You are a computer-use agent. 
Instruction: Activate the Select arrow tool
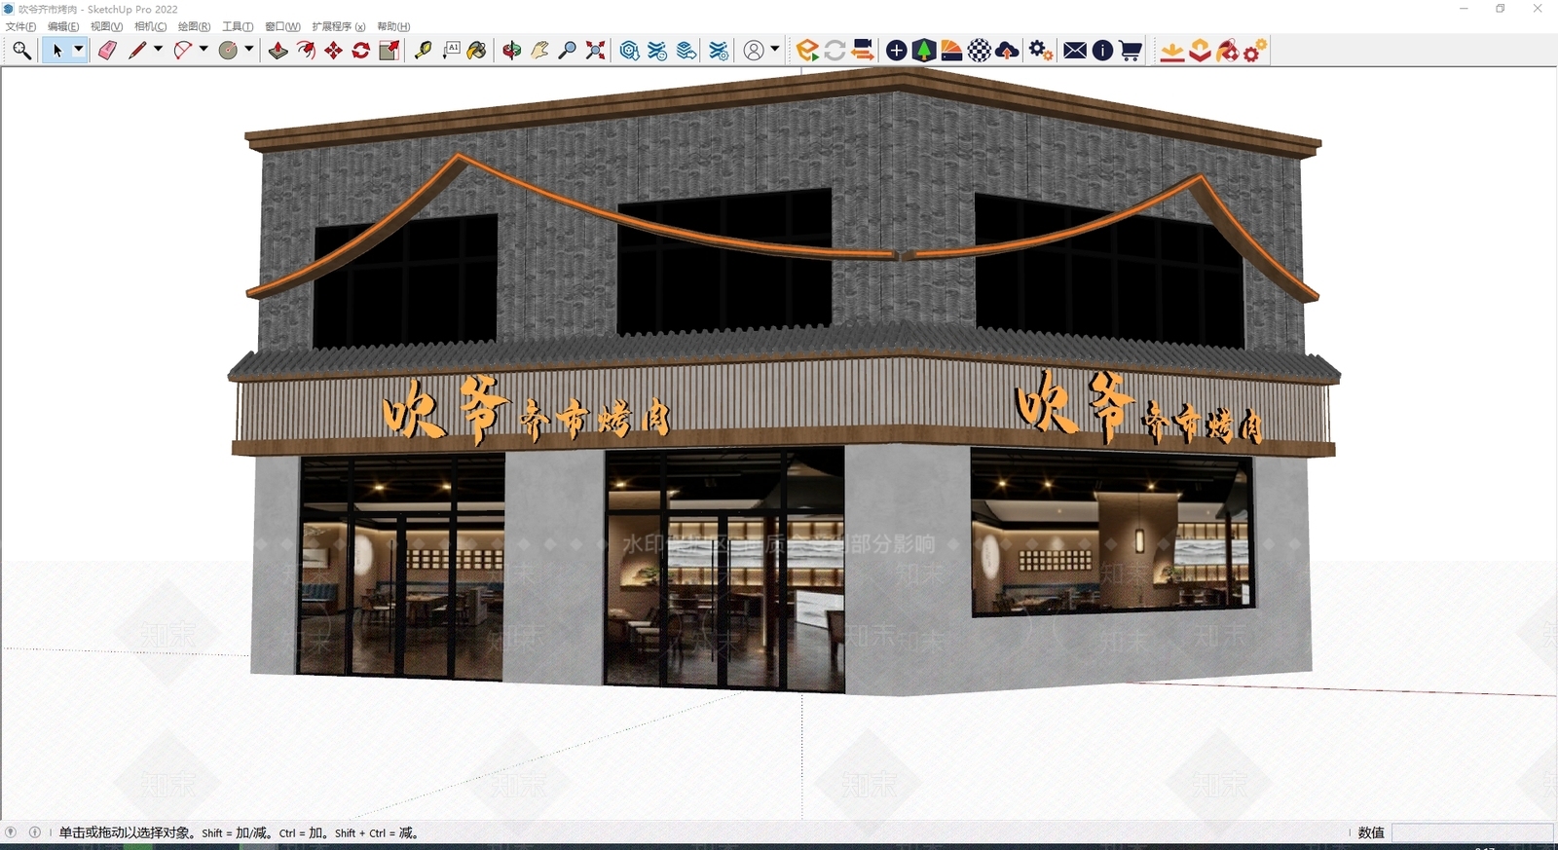(57, 51)
